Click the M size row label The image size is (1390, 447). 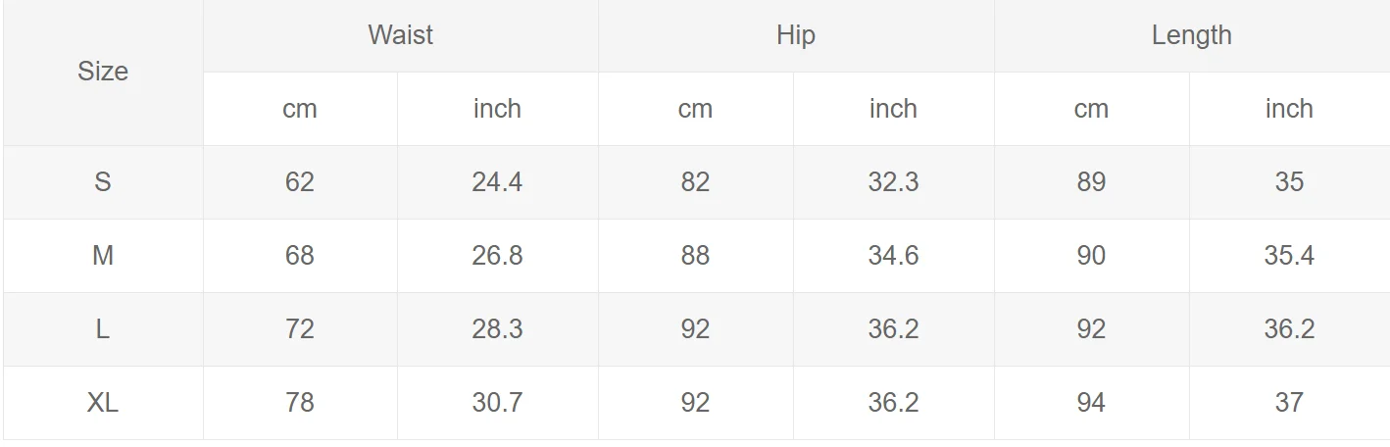click(103, 256)
